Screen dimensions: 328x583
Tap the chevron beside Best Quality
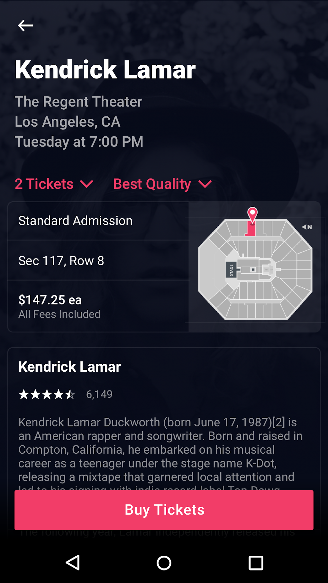point(205,184)
